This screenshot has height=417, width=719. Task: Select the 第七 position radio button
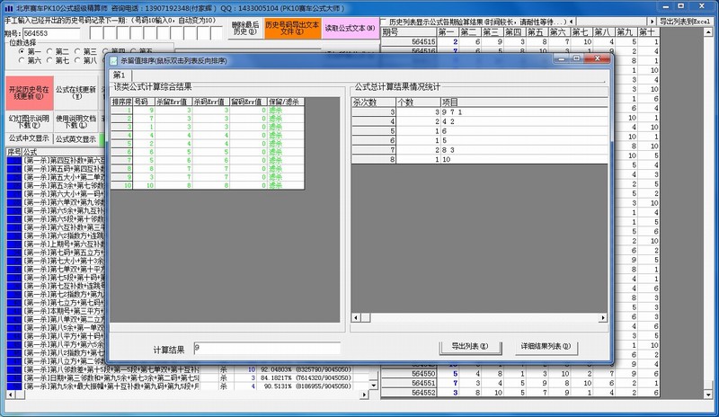(x=49, y=60)
